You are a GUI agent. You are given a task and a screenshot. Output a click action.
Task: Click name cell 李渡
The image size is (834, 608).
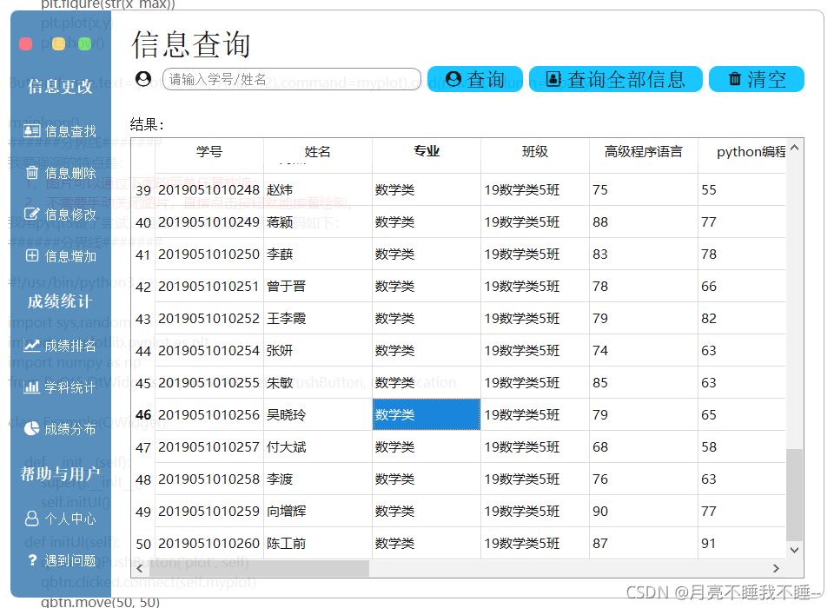[318, 479]
